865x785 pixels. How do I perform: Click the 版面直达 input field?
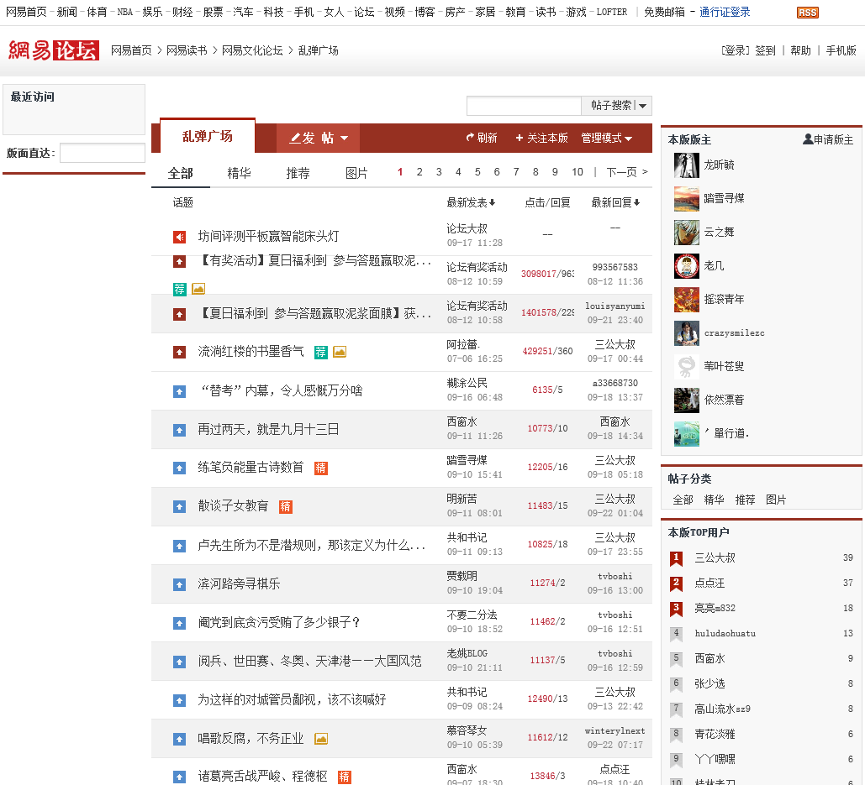pyautogui.click(x=102, y=153)
